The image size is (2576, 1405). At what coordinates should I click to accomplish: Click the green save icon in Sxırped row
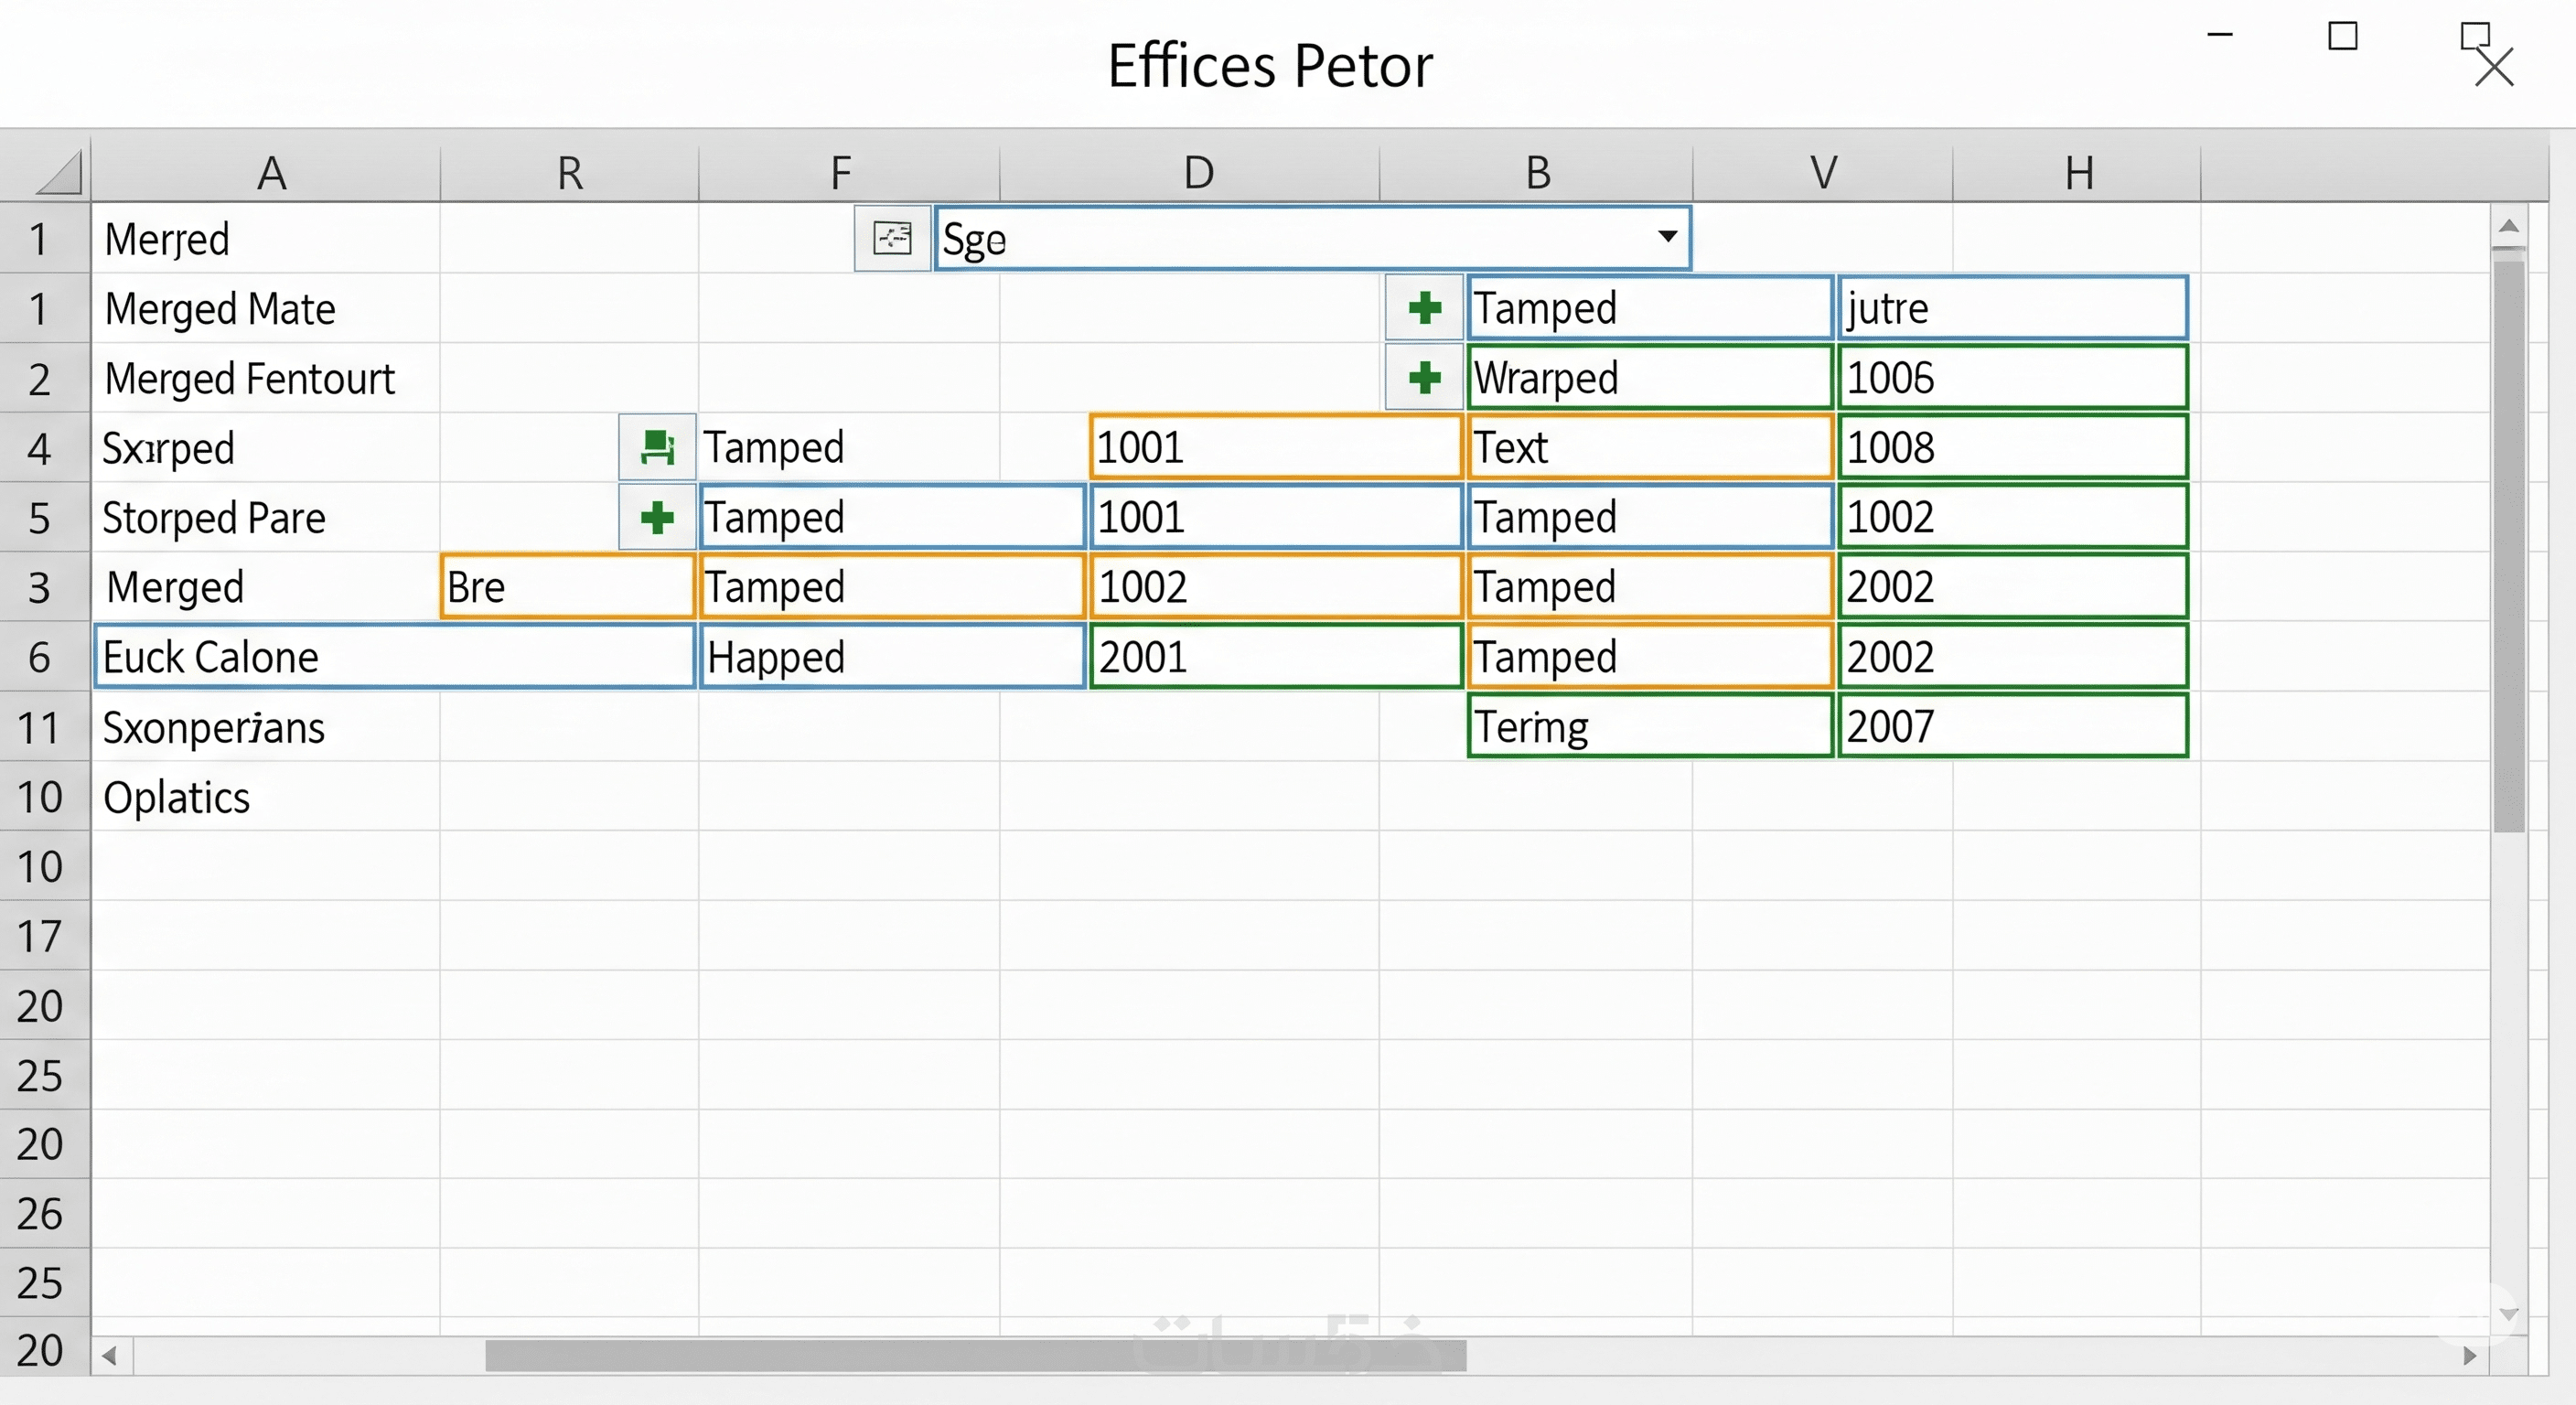point(657,447)
